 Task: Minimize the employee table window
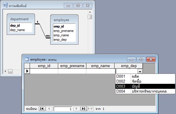coord(131,59)
